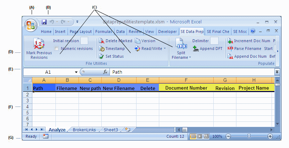Customize the Quick Access Toolbar
The image size is (289, 148).
pyautogui.click(x=77, y=22)
